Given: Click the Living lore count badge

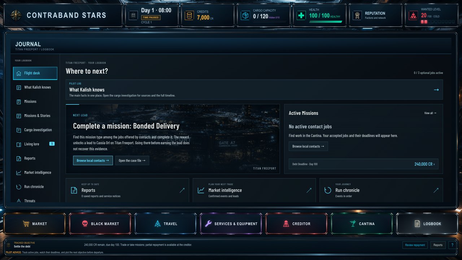Looking at the screenshot, I should (52, 144).
